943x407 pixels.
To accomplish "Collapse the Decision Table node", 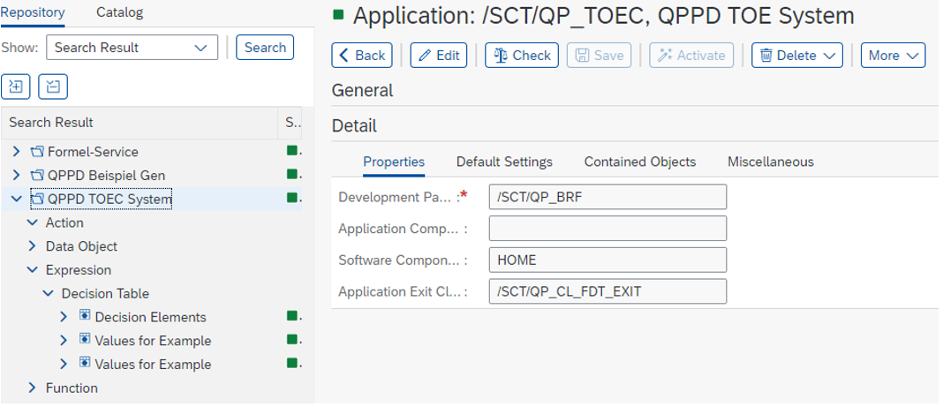I will tap(48, 293).
